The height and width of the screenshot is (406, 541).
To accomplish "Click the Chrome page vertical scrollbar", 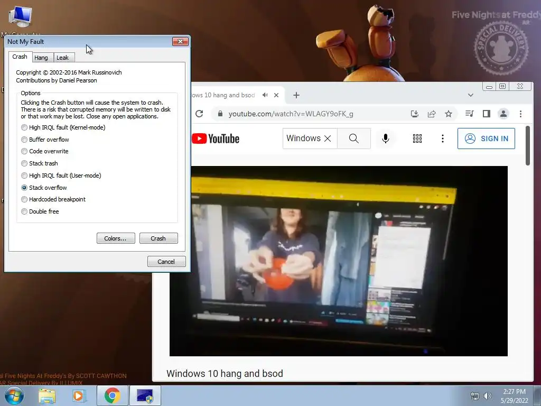I will coord(528,146).
